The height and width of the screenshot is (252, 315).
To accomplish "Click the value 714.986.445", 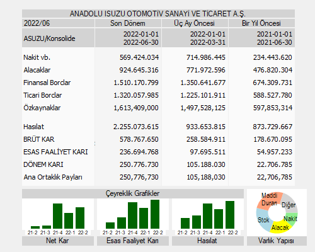I will (x=206, y=57).
